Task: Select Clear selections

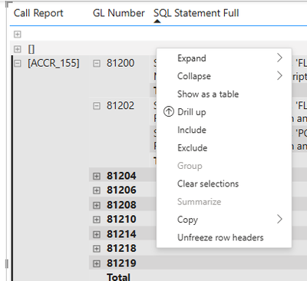Action: [224, 183]
